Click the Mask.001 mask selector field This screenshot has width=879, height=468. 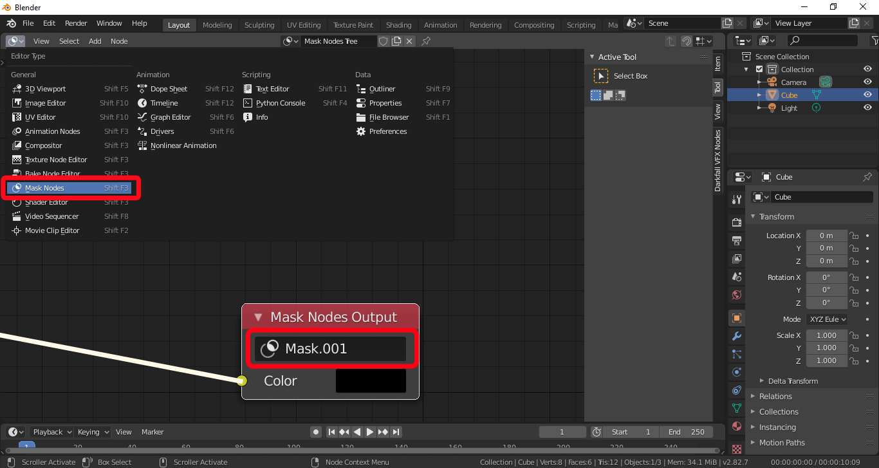click(330, 349)
